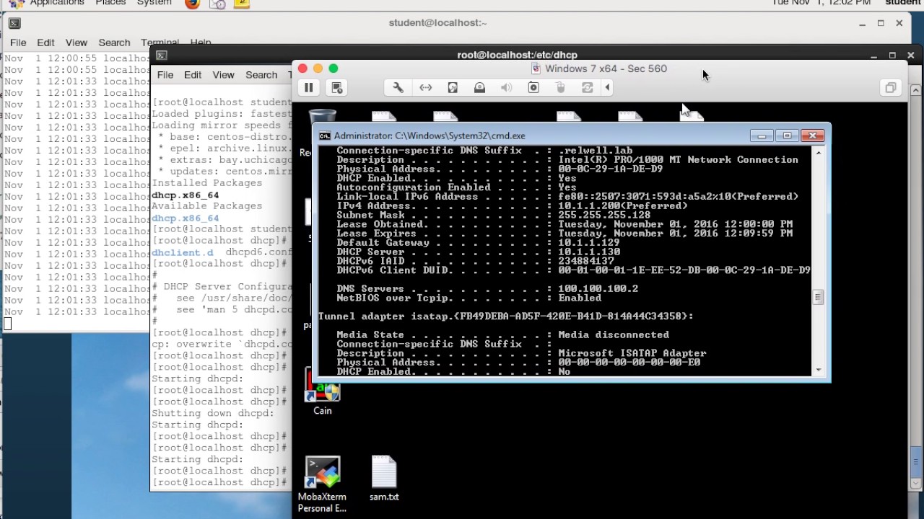The height and width of the screenshot is (519, 924).
Task: Click the 'Installed Packages' line
Action: click(207, 183)
